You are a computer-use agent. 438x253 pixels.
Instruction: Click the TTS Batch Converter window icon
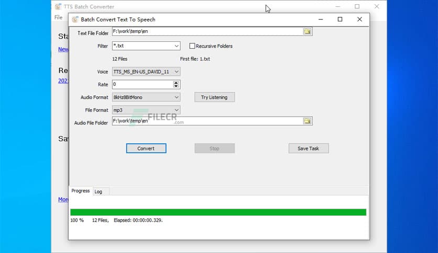click(x=58, y=6)
